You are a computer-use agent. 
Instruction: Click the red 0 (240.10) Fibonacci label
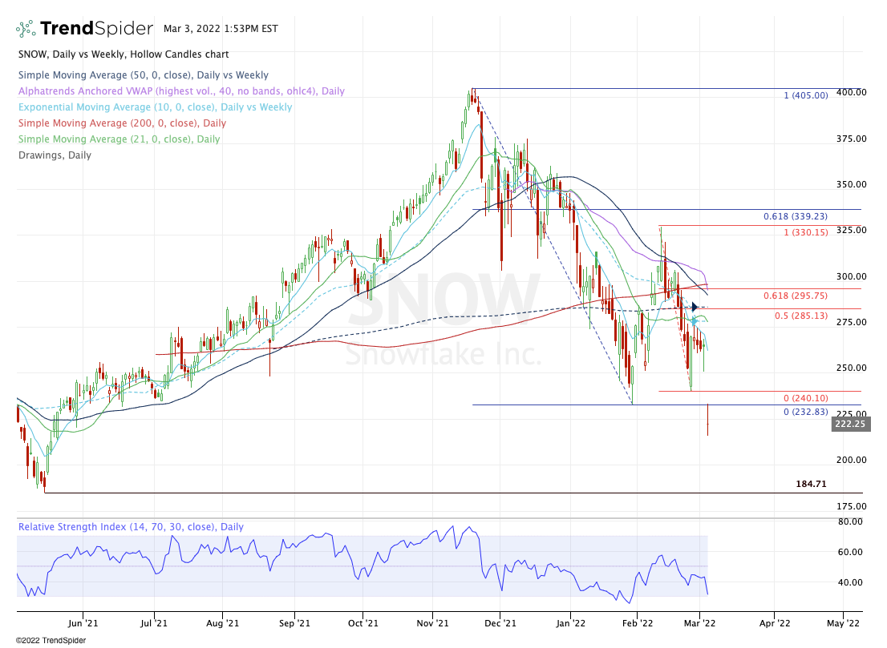click(805, 398)
